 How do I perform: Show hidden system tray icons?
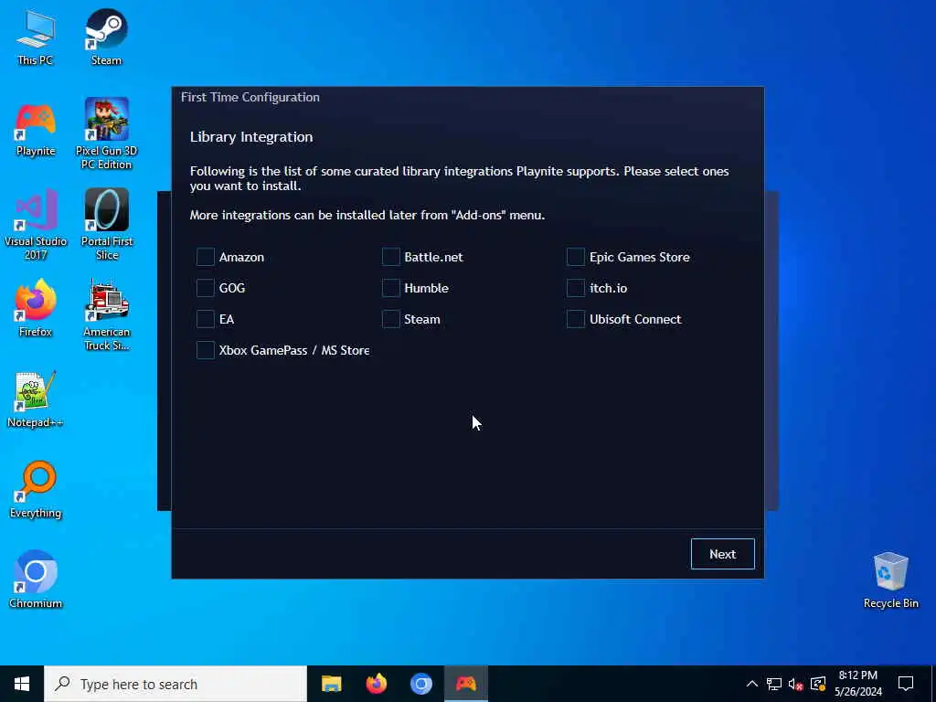[752, 684]
